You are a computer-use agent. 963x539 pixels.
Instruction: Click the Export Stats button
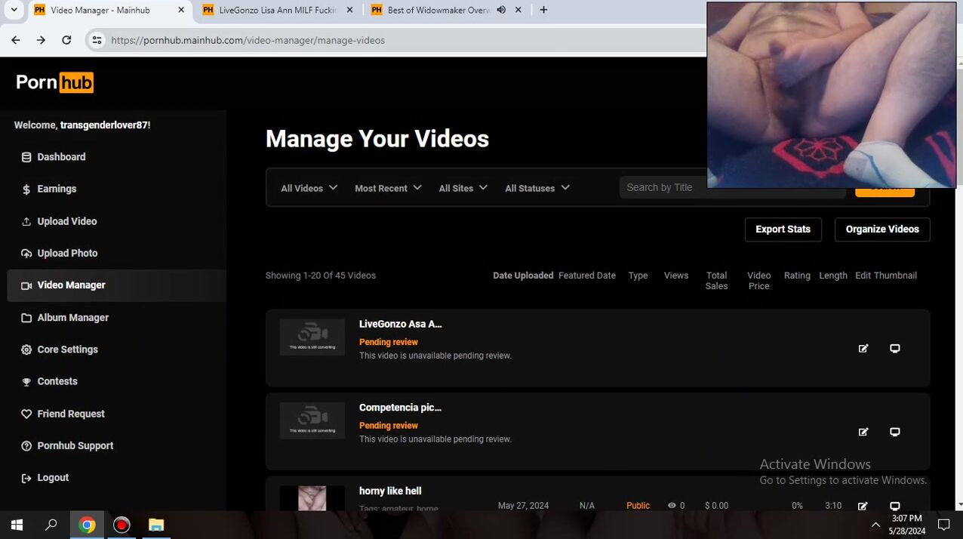783,229
